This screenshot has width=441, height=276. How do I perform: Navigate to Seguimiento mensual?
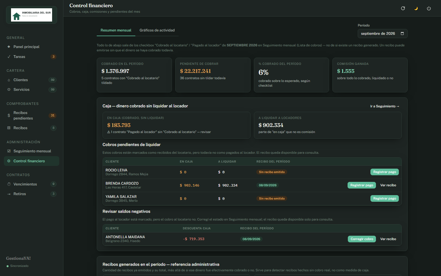31,151
